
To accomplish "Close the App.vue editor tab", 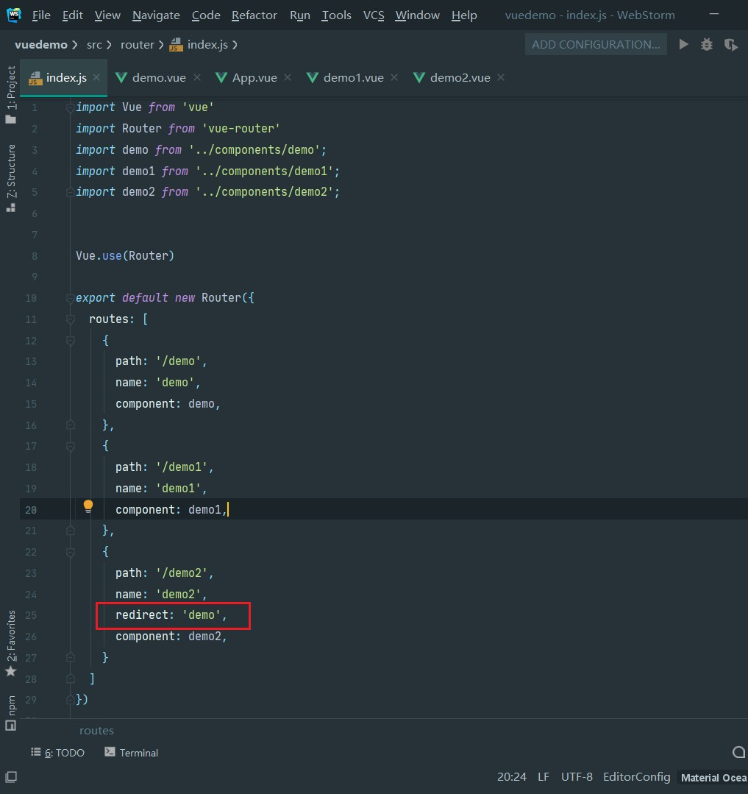I will pos(288,77).
